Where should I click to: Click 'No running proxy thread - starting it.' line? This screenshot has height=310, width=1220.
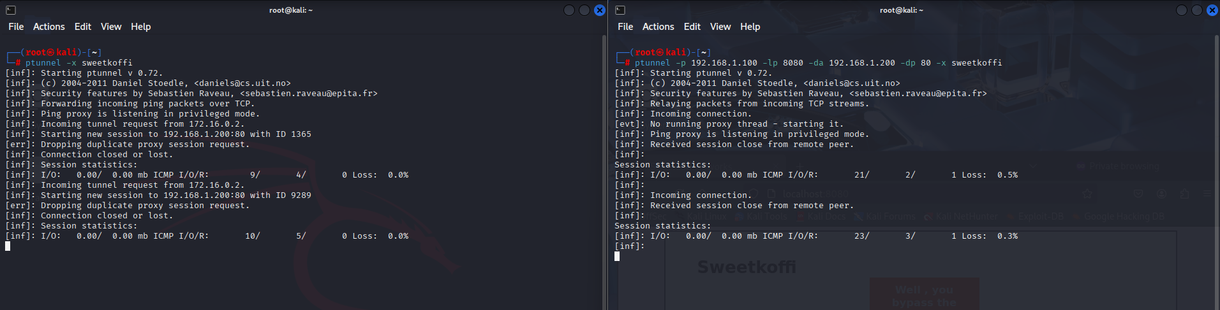[x=729, y=124]
